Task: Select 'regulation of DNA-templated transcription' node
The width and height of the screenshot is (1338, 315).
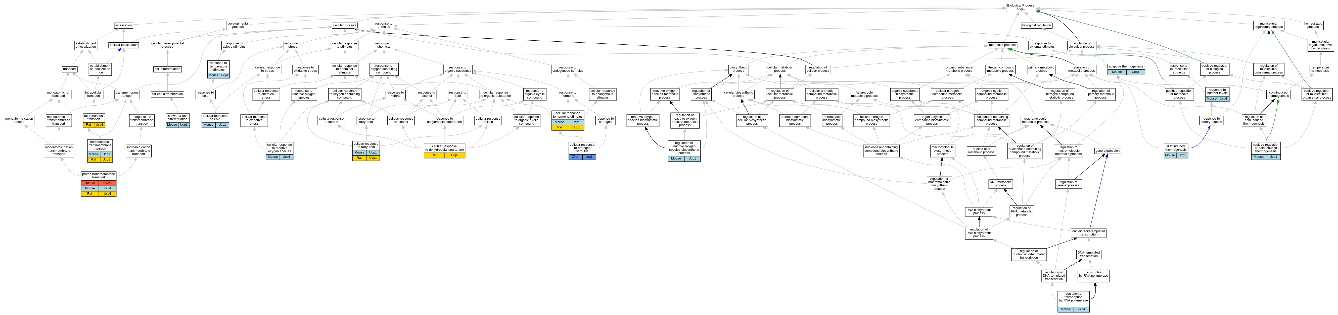Action: click(x=1054, y=276)
